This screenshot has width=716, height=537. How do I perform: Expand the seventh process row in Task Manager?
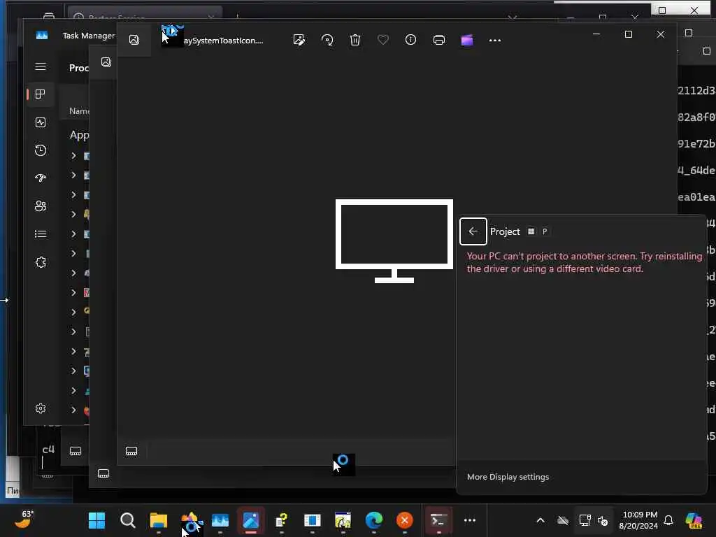point(73,273)
